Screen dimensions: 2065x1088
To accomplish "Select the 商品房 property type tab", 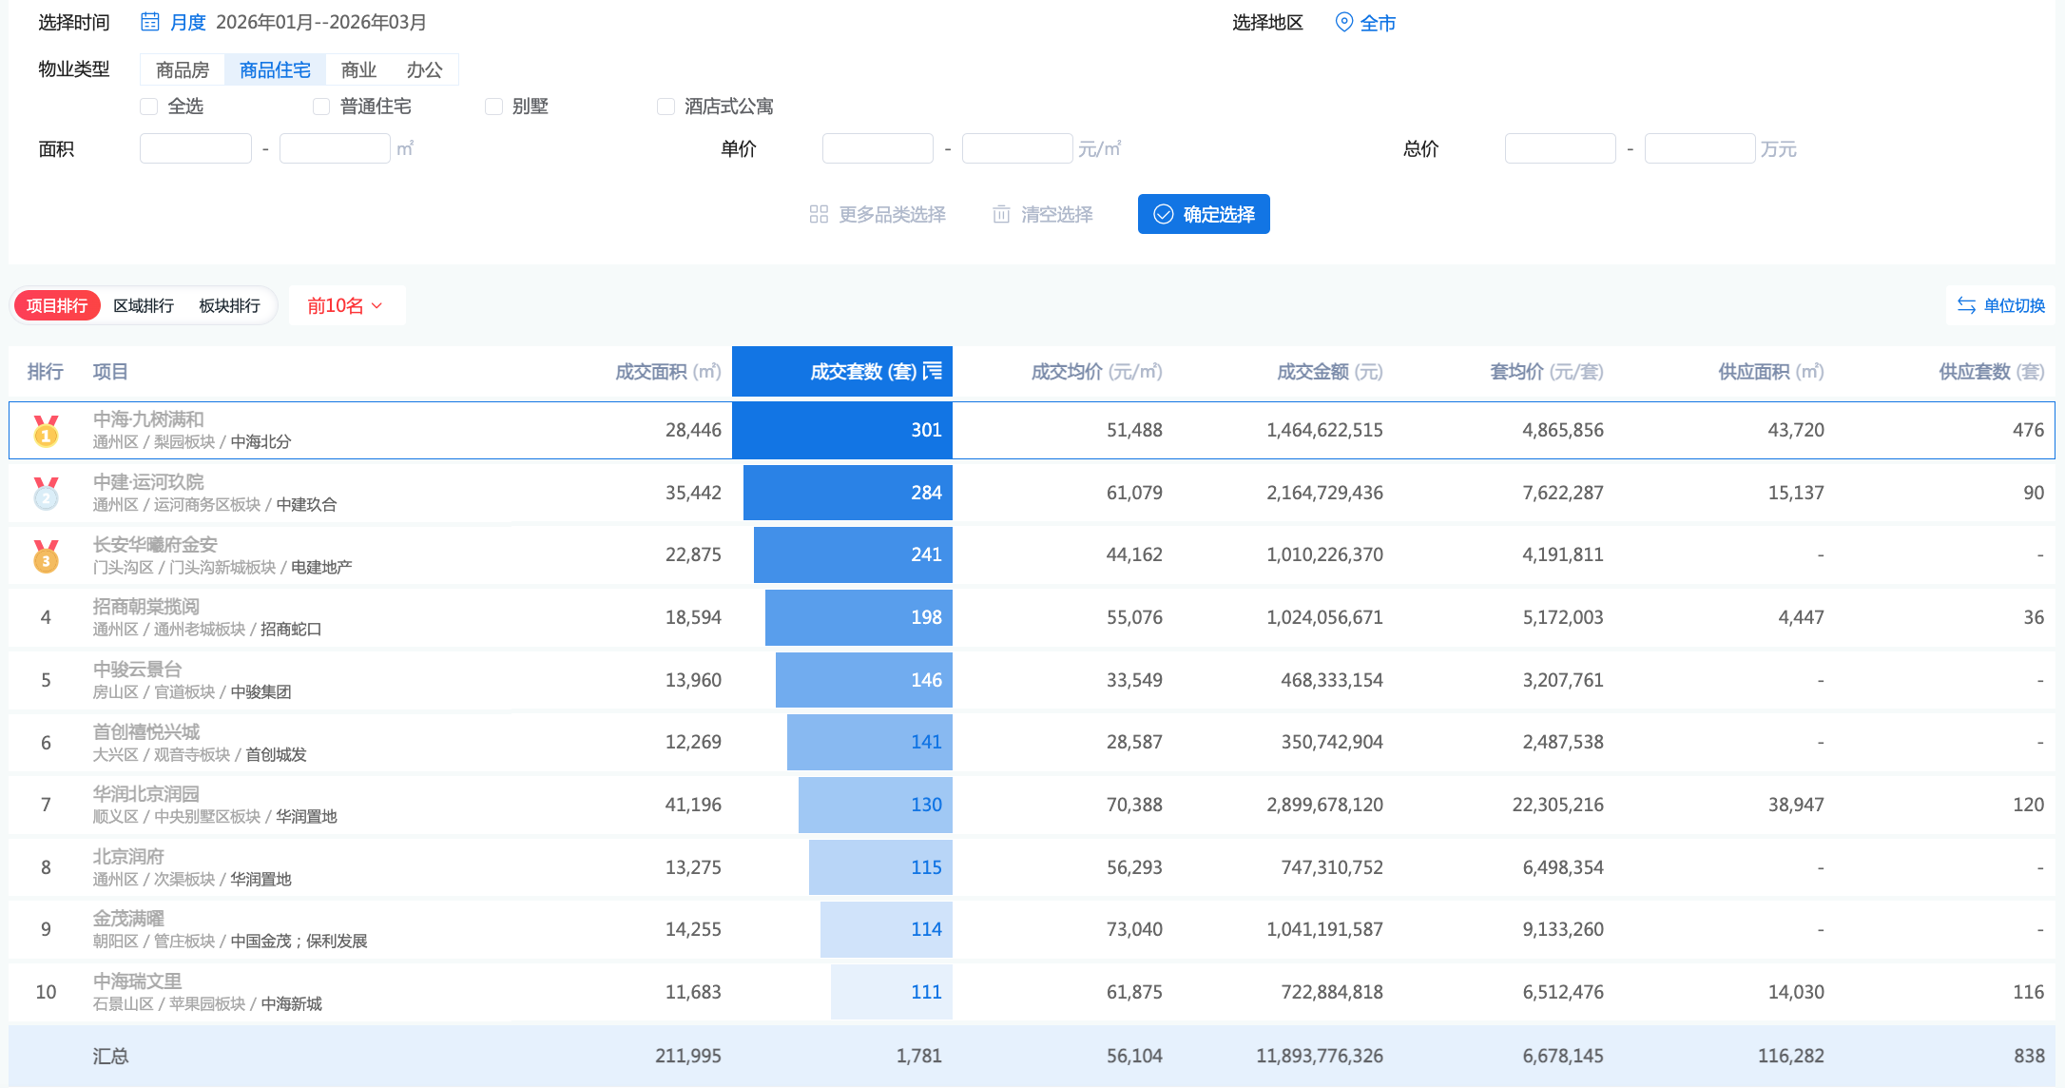I will [x=183, y=69].
